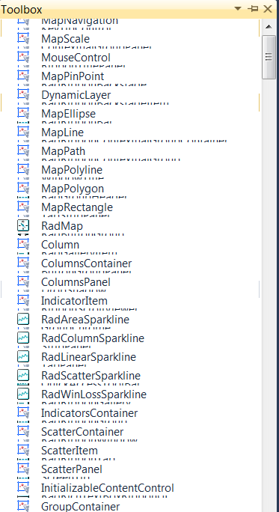Click the ScatterItem icon

[x=23, y=450]
